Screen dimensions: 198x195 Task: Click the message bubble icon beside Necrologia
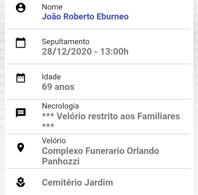tap(21, 113)
